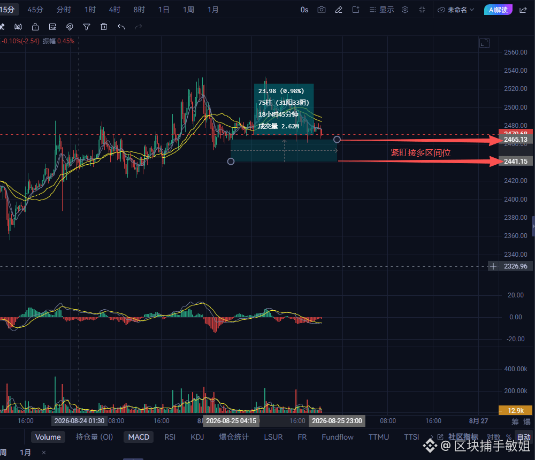Toggle the % percentage scale

point(509,437)
